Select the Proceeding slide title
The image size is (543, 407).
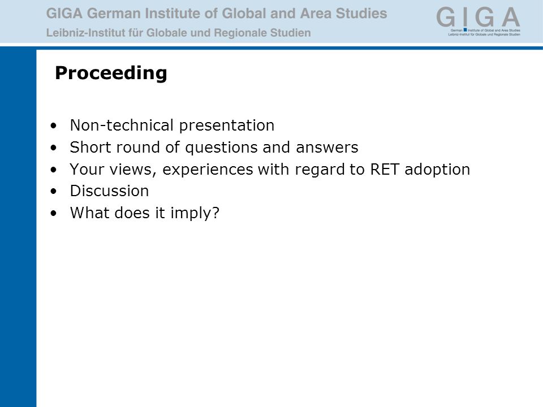coord(111,73)
